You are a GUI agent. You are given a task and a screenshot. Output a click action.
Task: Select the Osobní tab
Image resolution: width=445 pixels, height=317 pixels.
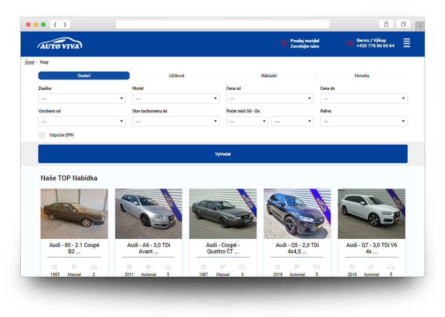84,76
